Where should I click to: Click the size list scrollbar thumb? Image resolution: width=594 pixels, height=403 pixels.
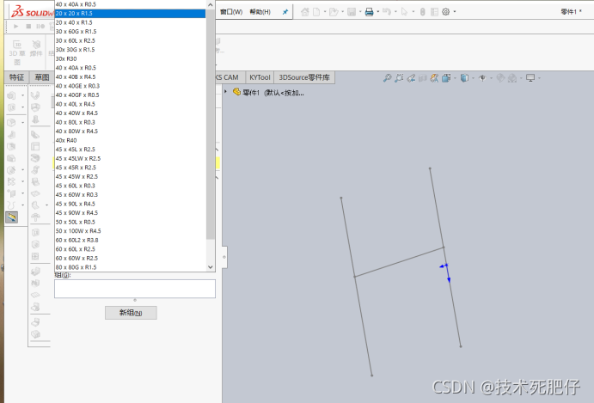coord(211,125)
